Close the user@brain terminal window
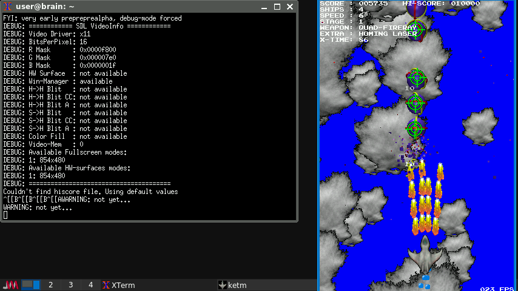Screen dimensions: 518x291 pos(290,7)
